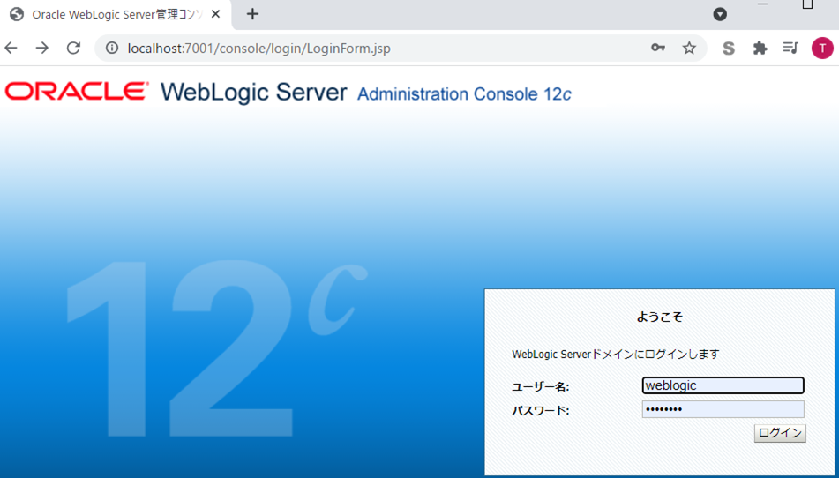
Task: Open the saved passwords key icon
Action: (x=658, y=49)
